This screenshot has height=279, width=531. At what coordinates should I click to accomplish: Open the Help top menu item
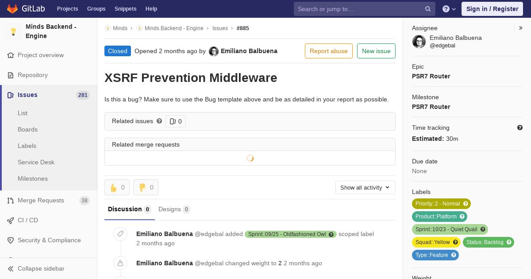[x=151, y=9]
